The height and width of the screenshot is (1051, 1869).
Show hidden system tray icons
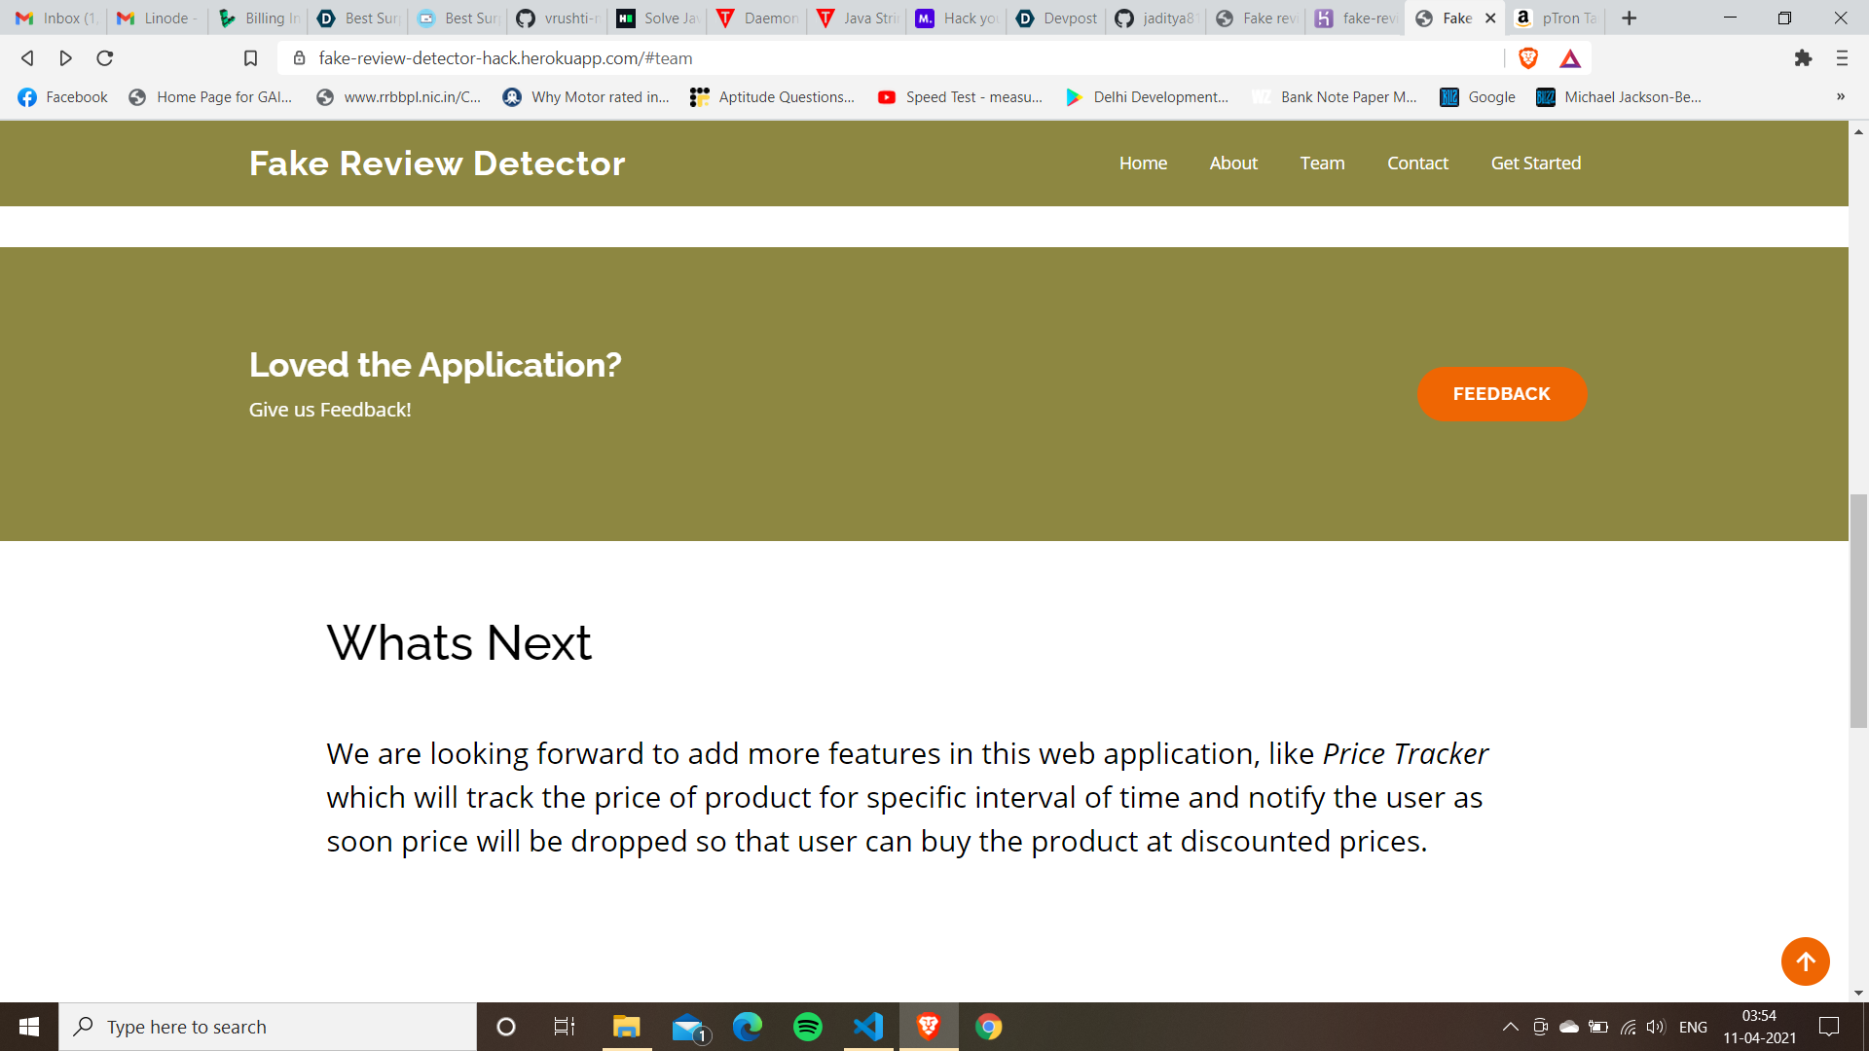(x=1510, y=1027)
